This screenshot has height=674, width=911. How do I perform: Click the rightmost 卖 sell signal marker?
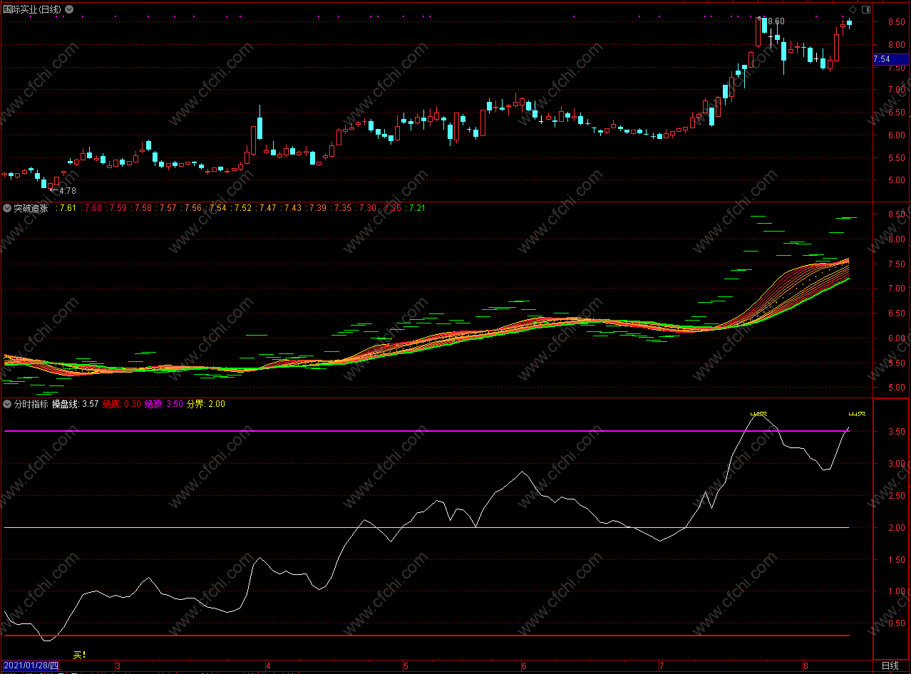(x=857, y=413)
